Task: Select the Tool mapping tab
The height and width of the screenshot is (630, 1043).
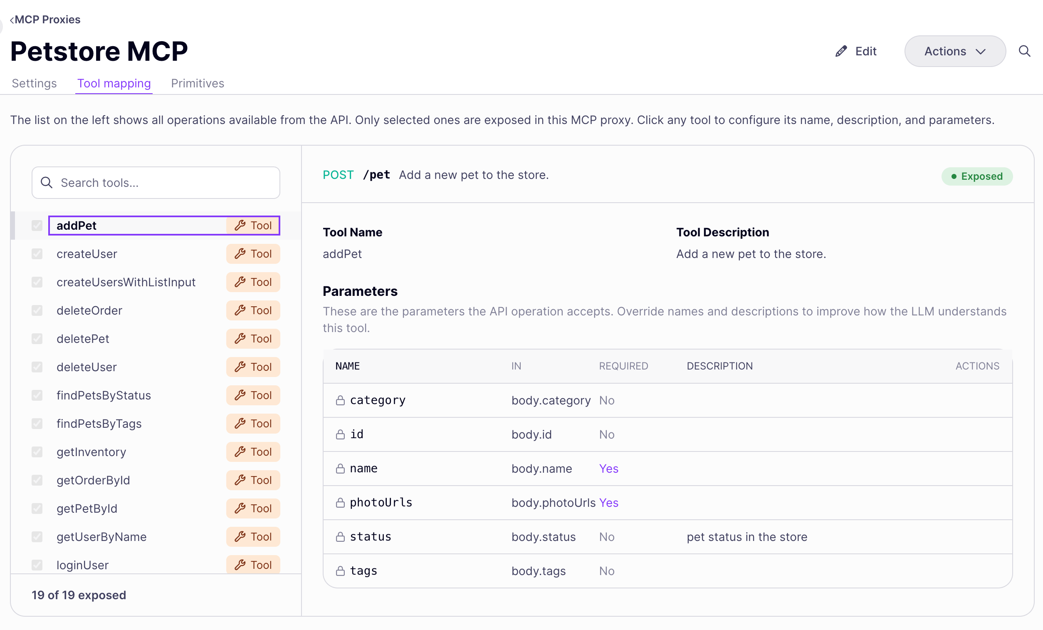Action: pos(114,84)
